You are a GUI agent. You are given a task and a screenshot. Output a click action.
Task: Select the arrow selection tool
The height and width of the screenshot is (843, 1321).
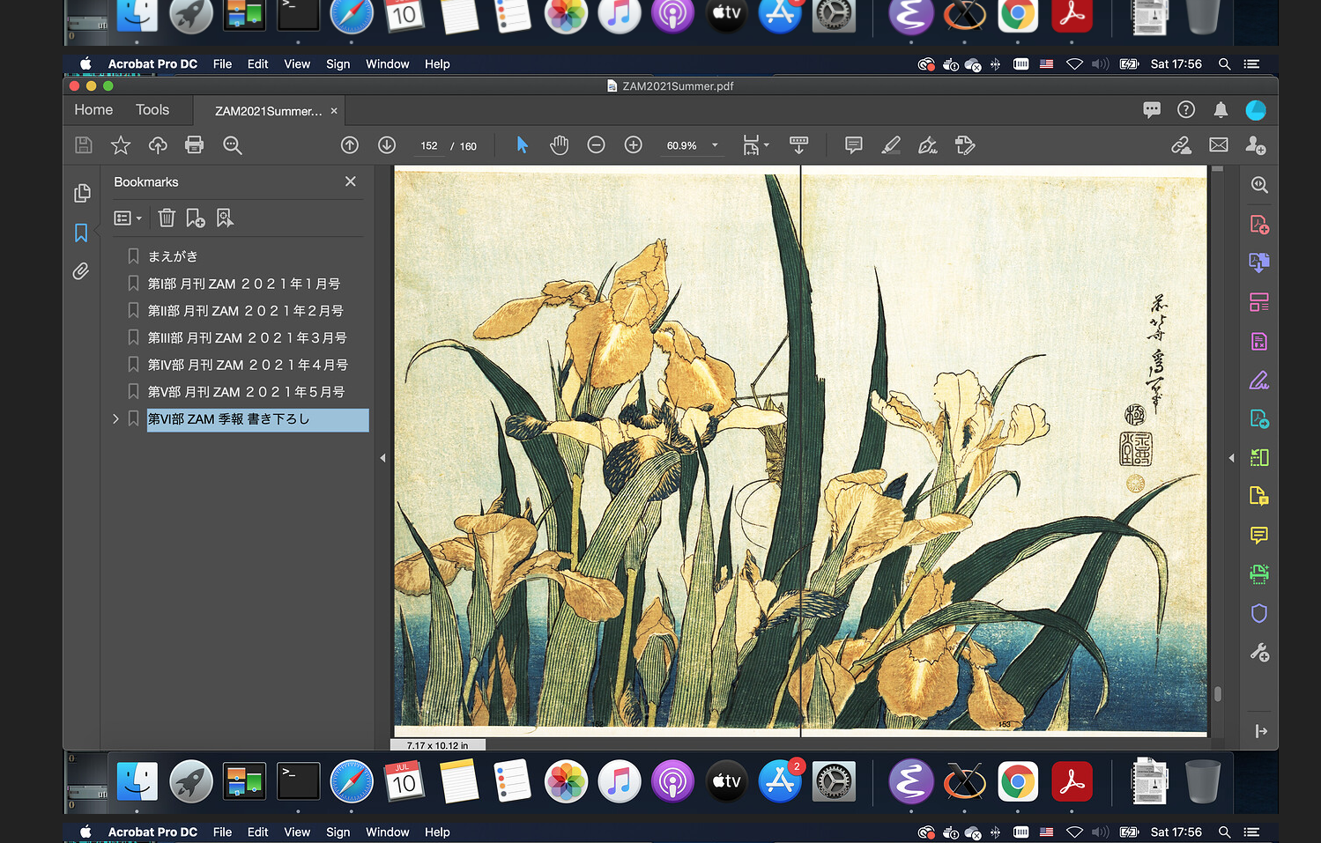[522, 145]
